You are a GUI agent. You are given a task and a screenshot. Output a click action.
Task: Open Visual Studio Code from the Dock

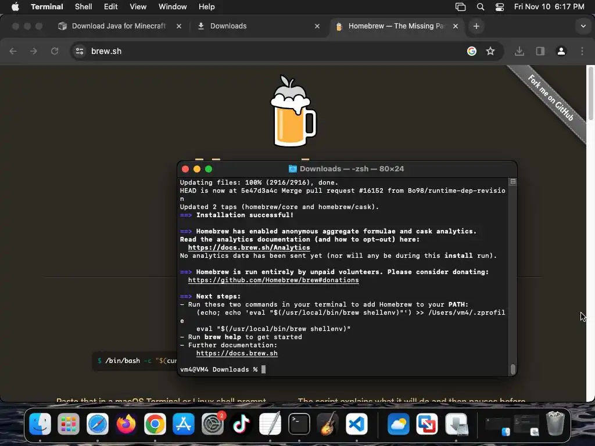click(x=357, y=423)
